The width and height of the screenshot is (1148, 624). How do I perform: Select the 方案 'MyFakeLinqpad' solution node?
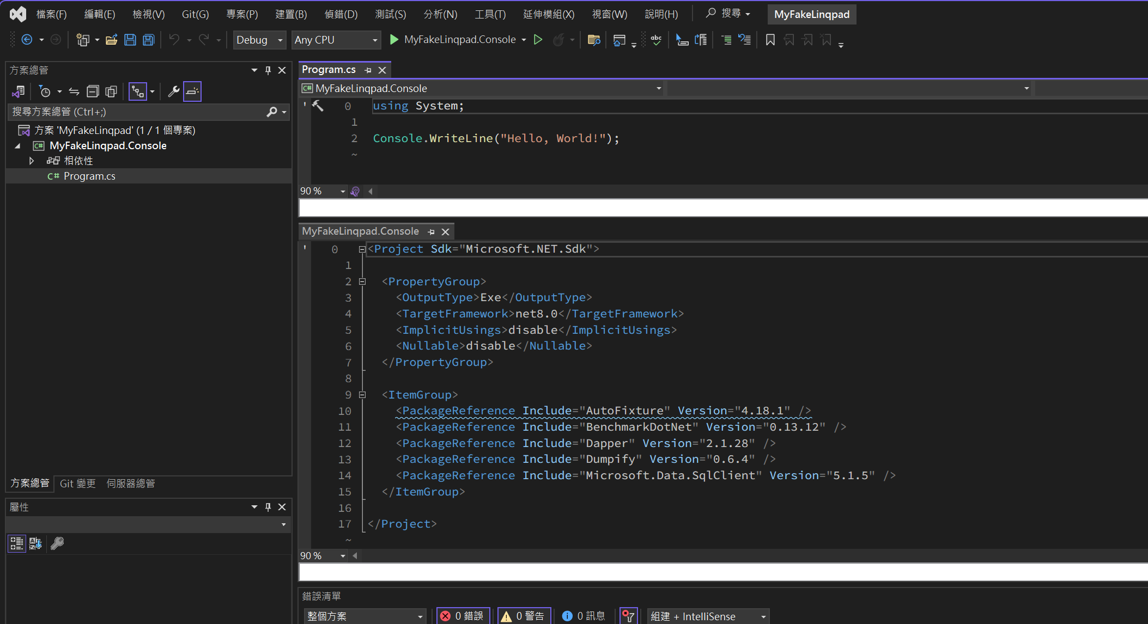click(114, 130)
